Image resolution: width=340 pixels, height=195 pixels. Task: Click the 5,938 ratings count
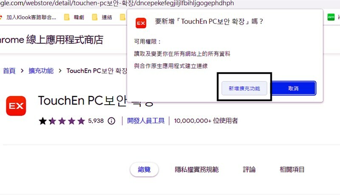(x=96, y=121)
